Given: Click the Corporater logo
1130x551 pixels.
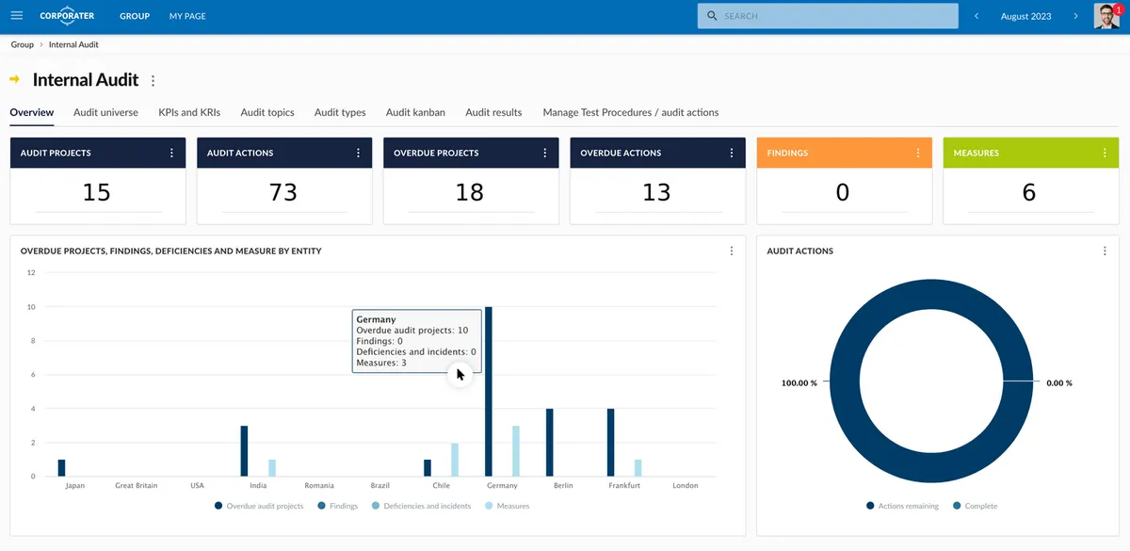Looking at the screenshot, I should pyautogui.click(x=67, y=16).
